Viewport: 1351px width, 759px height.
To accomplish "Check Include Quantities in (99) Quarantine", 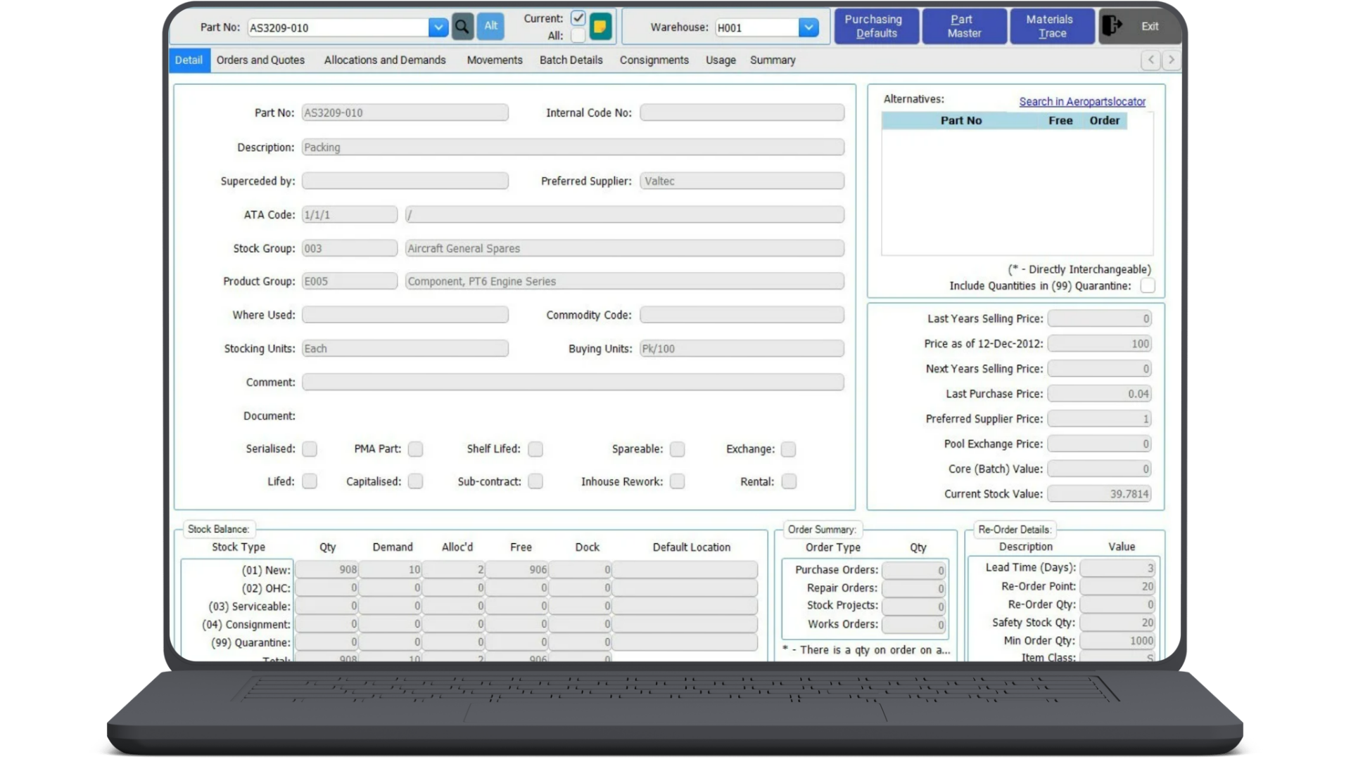I will click(1148, 286).
